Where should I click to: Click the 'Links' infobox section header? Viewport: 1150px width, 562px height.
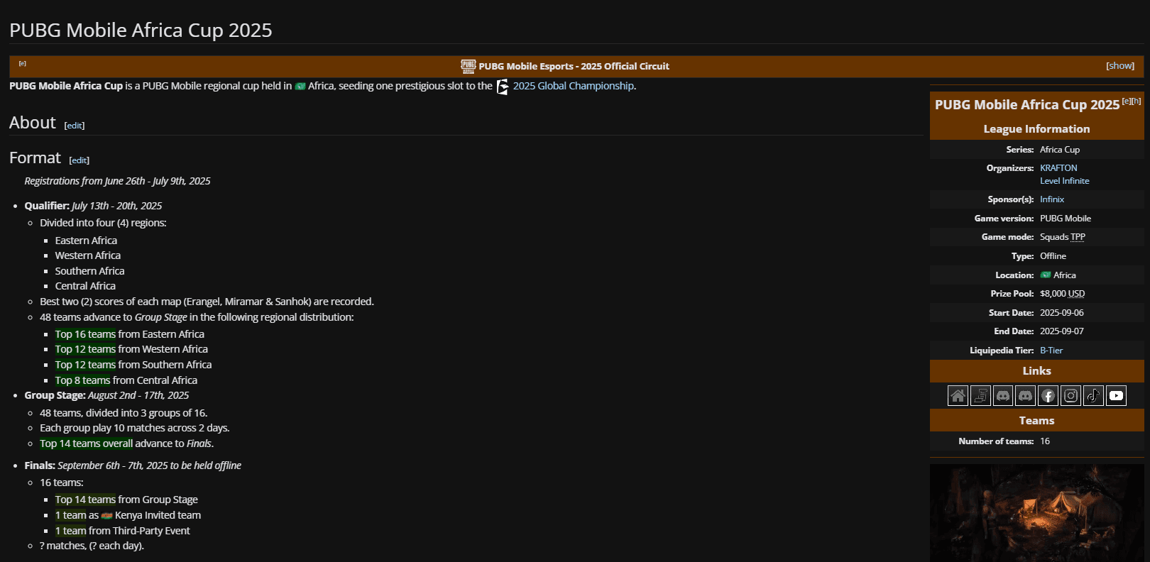click(x=1036, y=371)
